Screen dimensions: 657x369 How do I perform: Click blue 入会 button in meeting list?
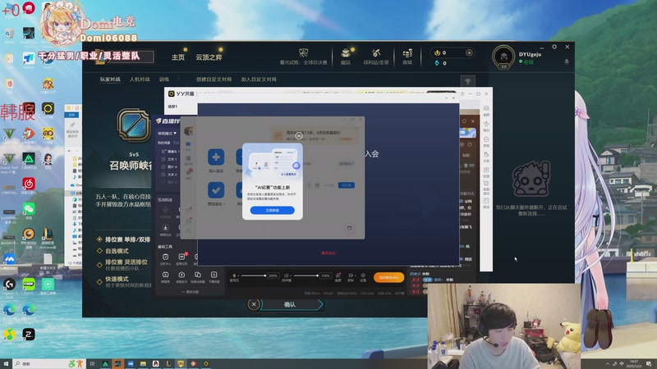click(x=347, y=185)
